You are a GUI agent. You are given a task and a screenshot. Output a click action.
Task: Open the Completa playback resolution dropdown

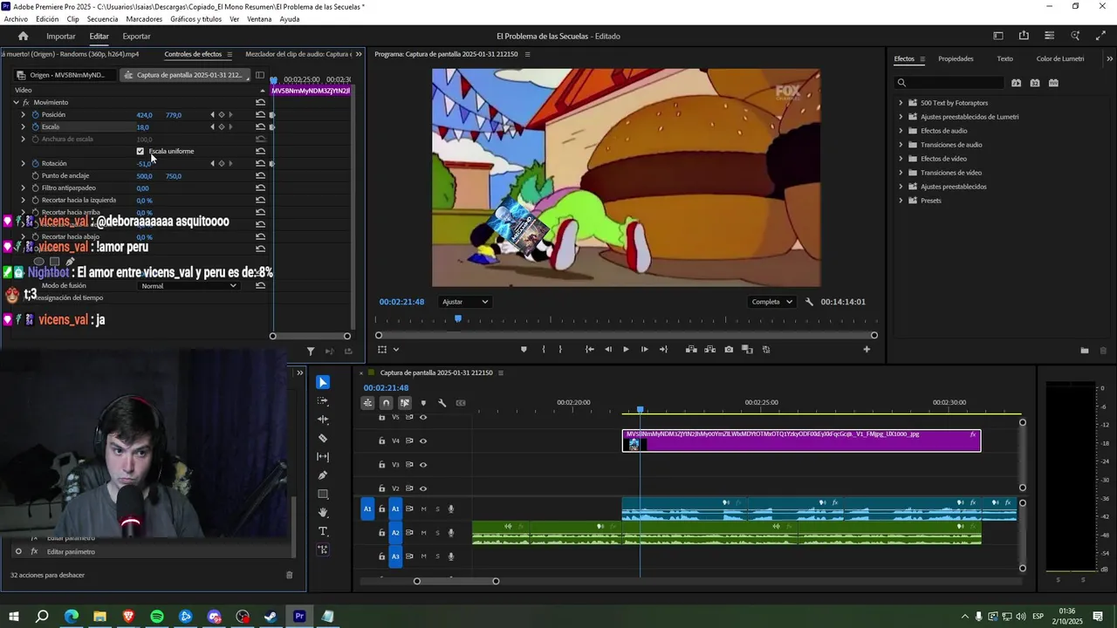point(771,302)
